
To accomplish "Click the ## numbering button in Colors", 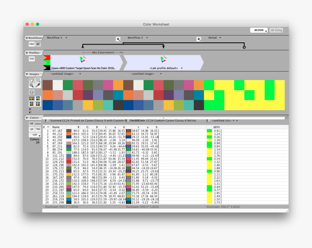I will (32, 123).
